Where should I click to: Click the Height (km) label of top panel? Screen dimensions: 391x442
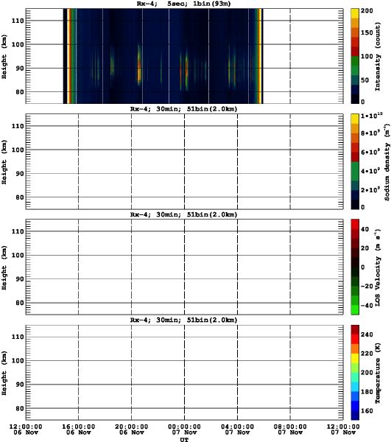coord(4,57)
